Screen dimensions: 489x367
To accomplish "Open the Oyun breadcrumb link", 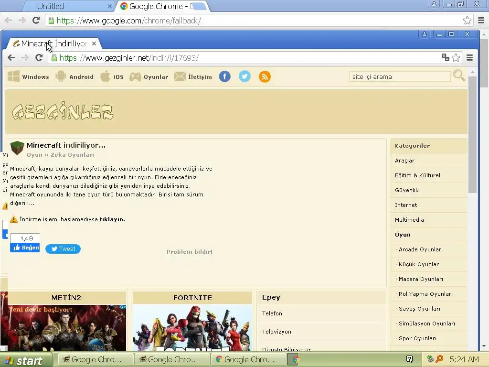I will (34, 155).
